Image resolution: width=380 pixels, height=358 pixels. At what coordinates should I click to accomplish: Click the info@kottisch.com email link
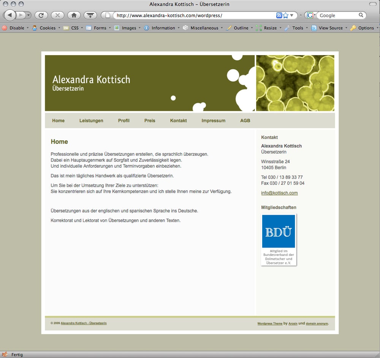click(x=279, y=193)
